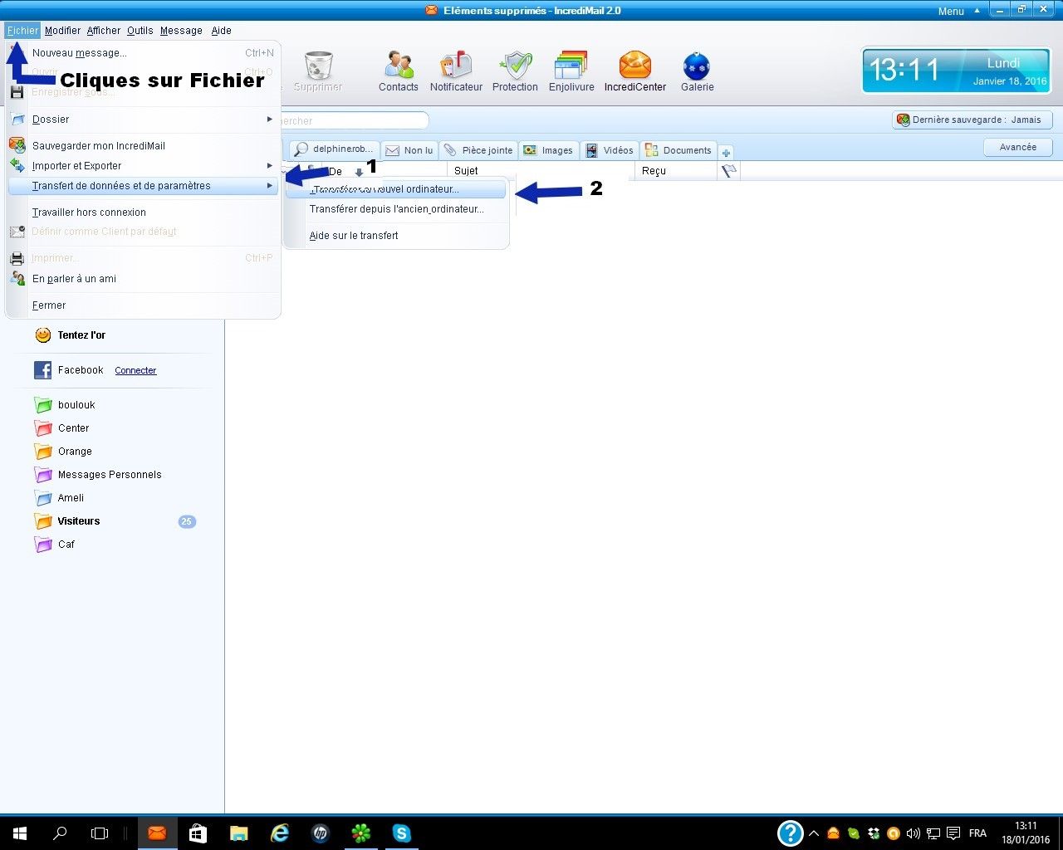Viewport: 1063px width, 850px height.
Task: Open Internet Explorer from the taskbar
Action: pyautogui.click(x=280, y=833)
